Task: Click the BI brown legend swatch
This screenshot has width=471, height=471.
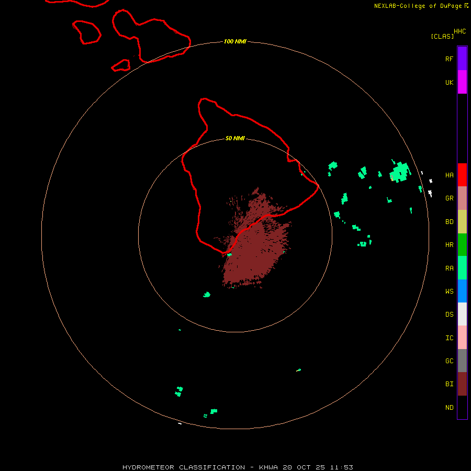Action: pyautogui.click(x=462, y=384)
